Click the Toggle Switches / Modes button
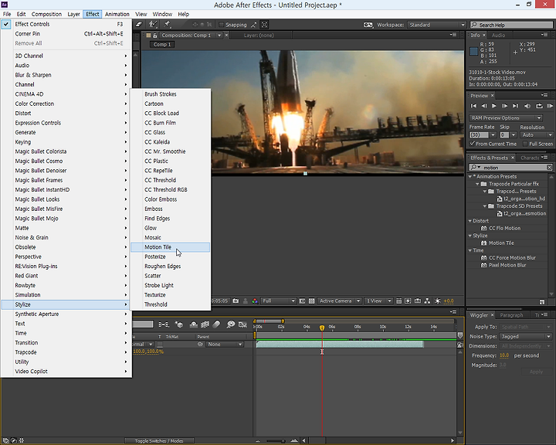The height and width of the screenshot is (445, 556). [159, 440]
